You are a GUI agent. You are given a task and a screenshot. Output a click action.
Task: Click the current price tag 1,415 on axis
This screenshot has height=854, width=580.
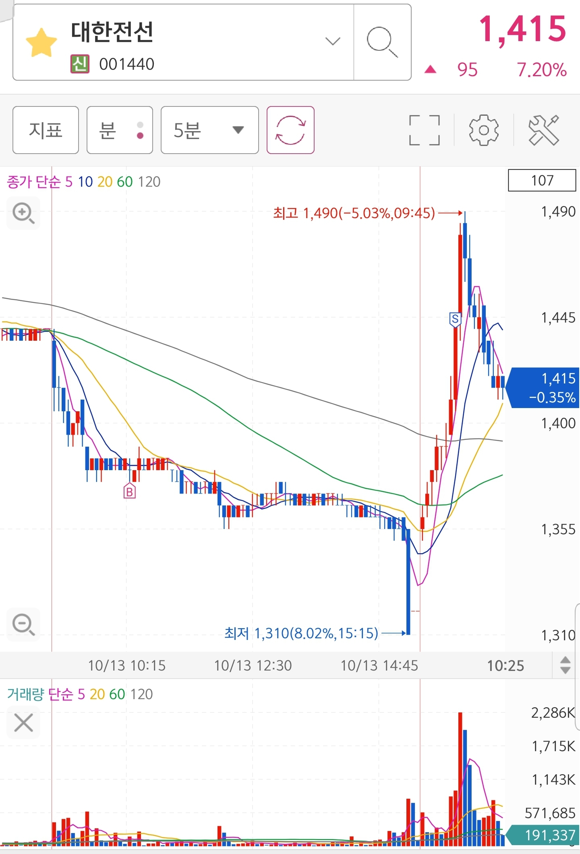click(x=543, y=388)
